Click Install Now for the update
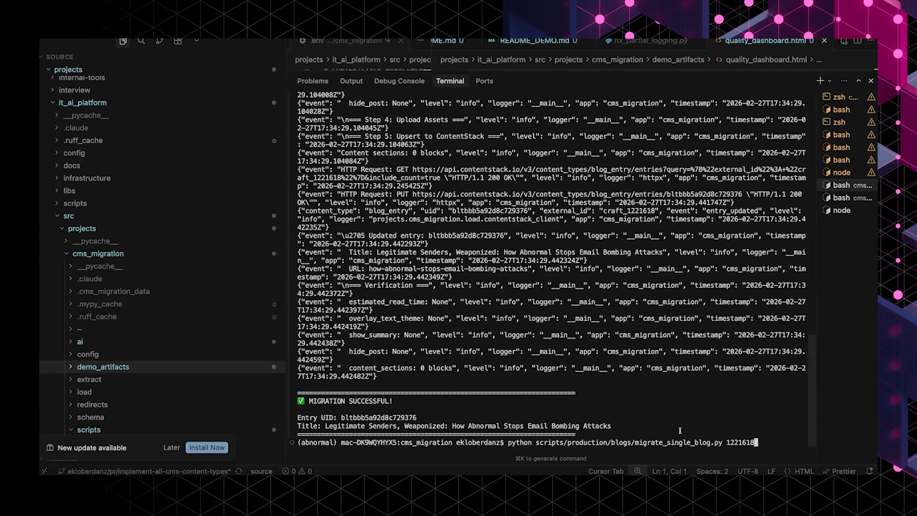The height and width of the screenshot is (516, 917). coord(207,448)
